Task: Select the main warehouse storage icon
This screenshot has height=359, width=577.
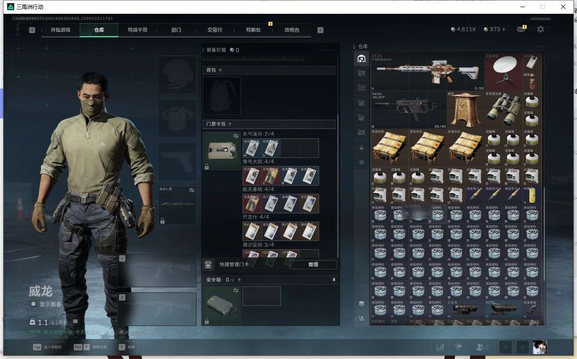Action: coord(362,59)
